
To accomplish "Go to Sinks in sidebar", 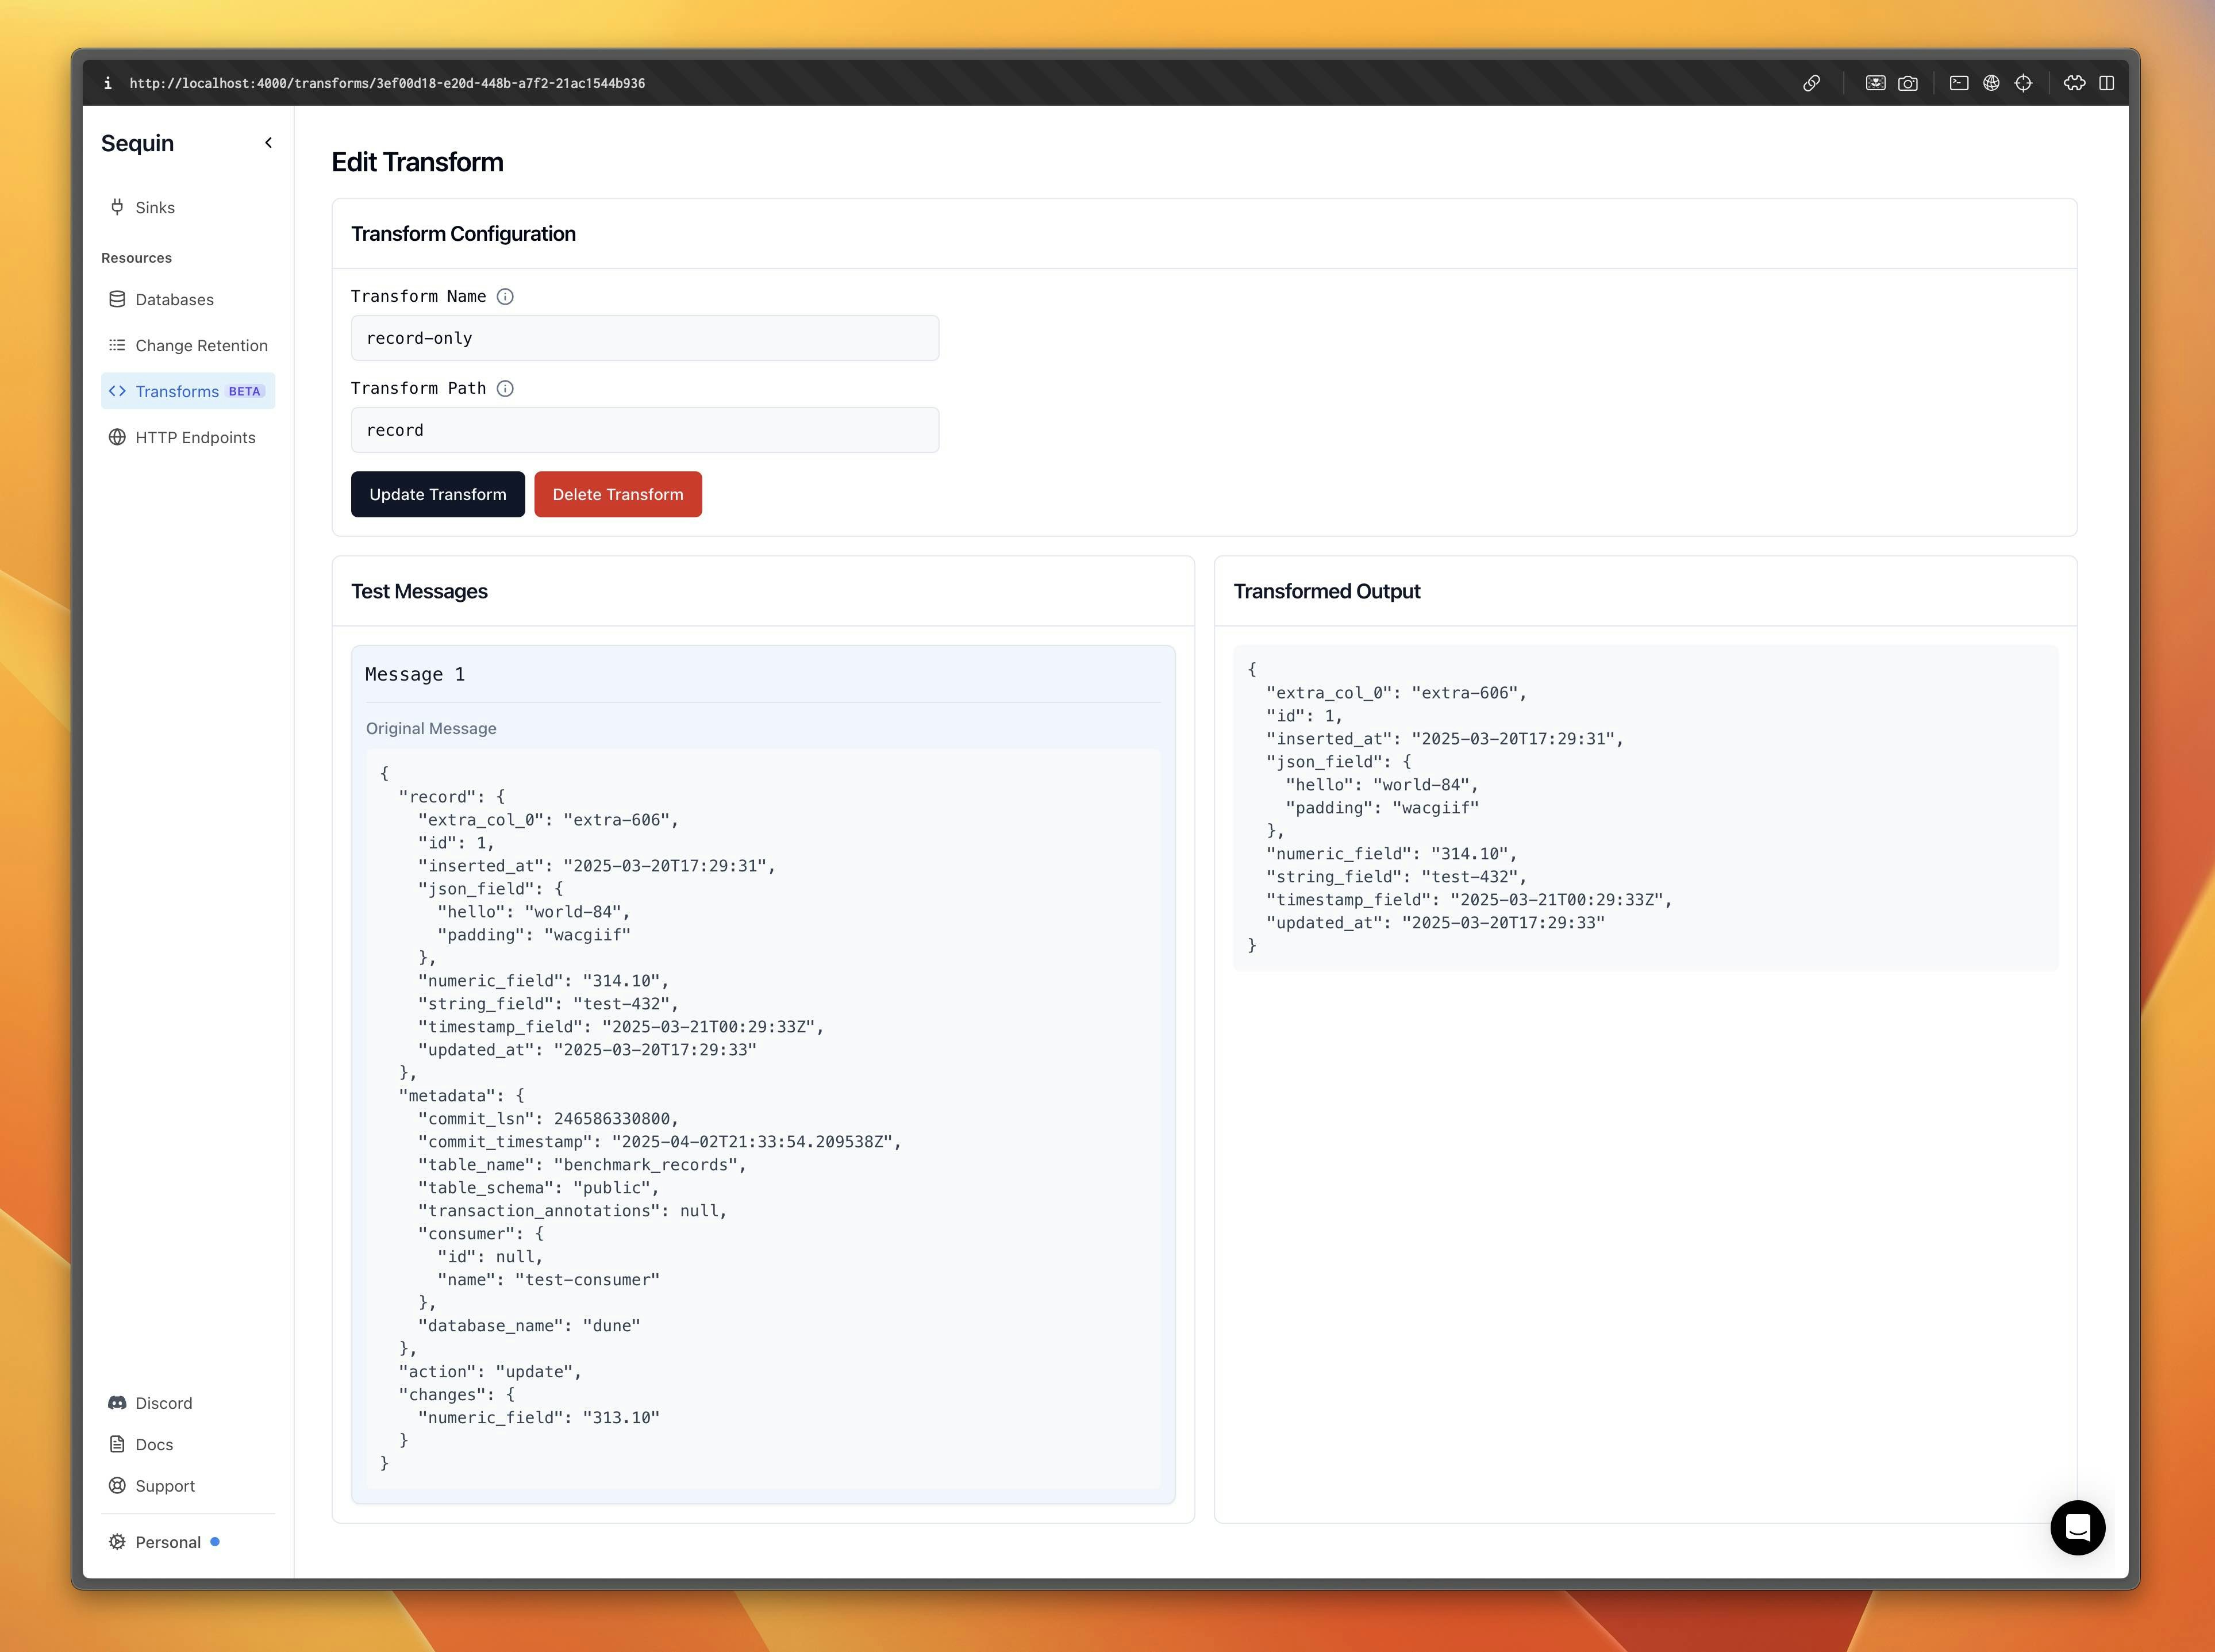I will (154, 207).
